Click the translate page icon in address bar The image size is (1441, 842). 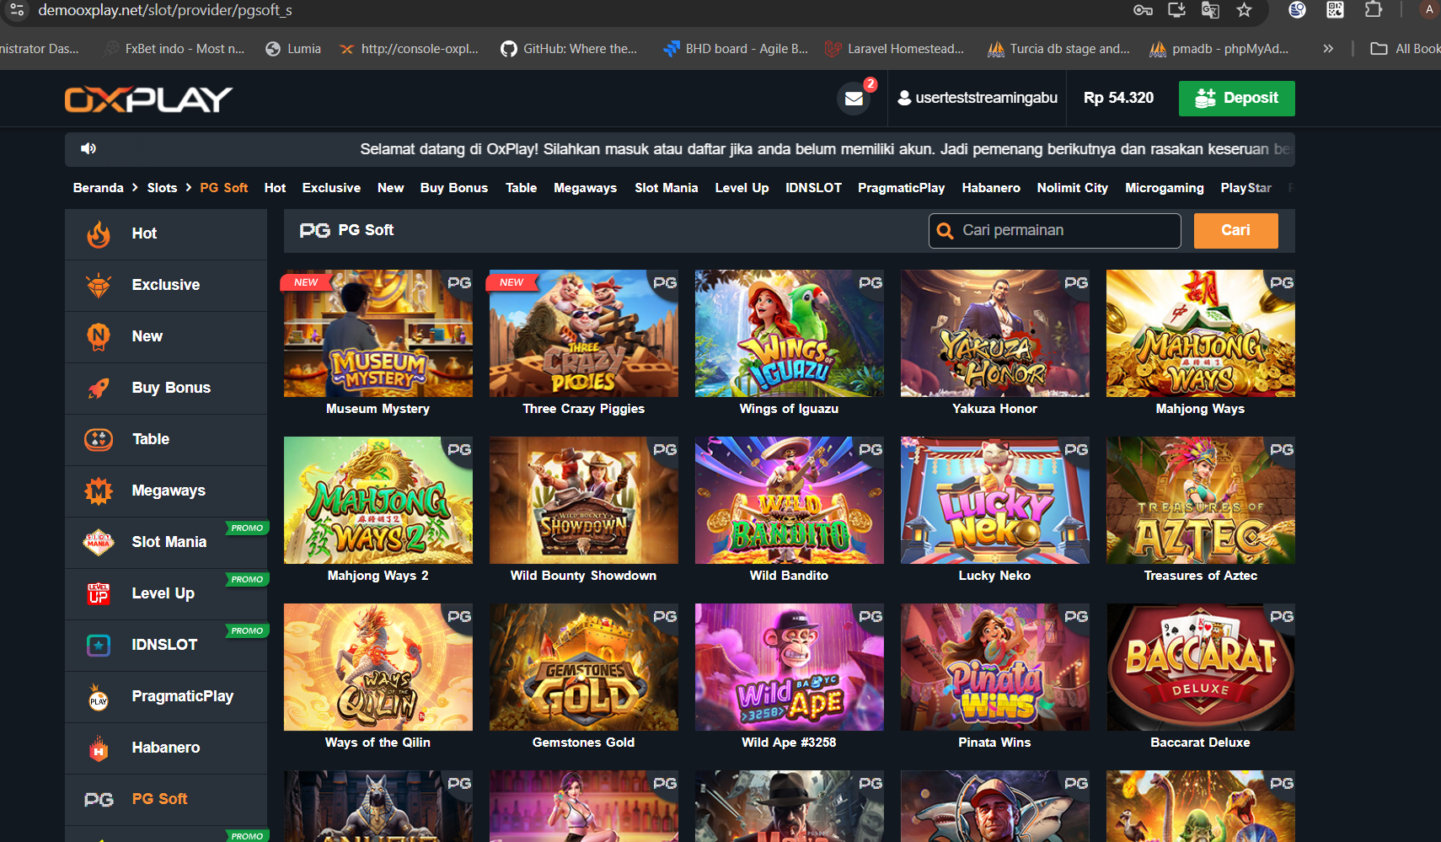point(1210,10)
